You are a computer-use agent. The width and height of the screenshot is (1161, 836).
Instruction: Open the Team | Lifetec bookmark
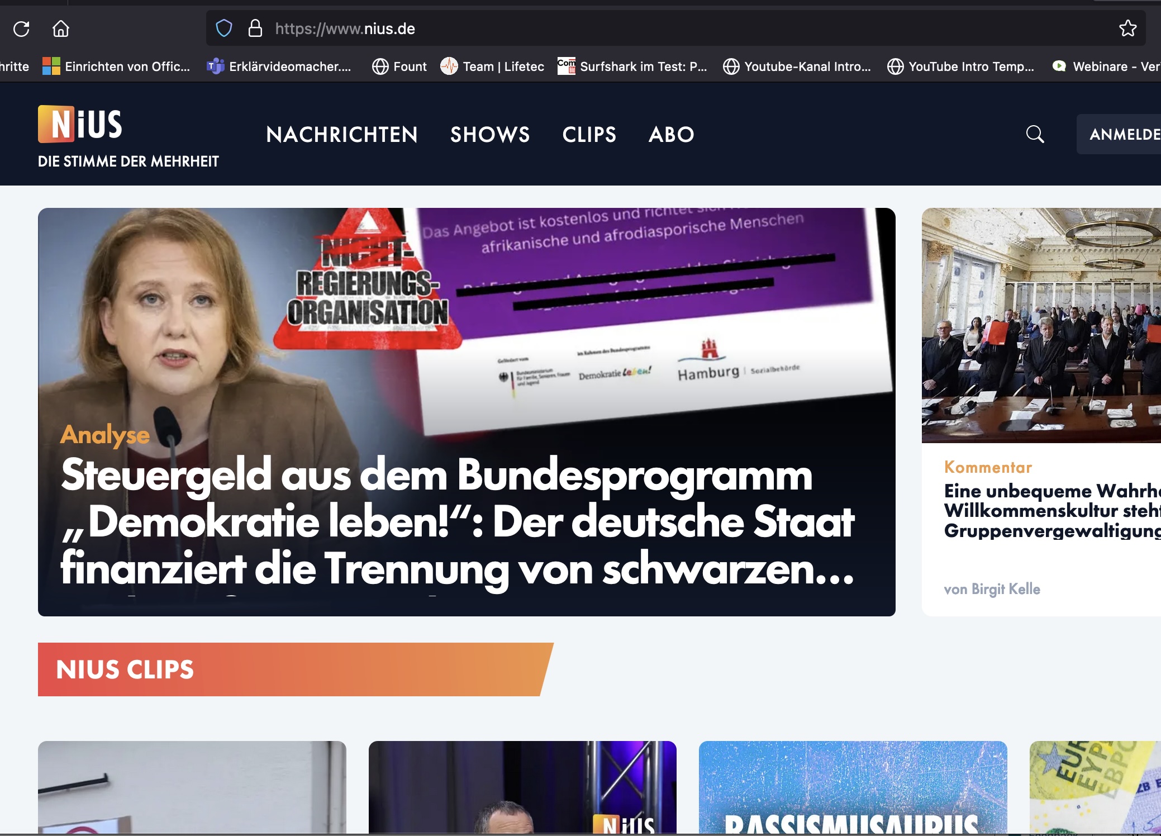(x=492, y=66)
